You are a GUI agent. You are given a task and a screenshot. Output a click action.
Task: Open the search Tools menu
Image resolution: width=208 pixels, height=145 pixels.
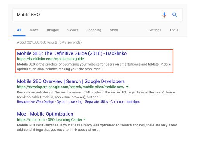click(x=174, y=30)
